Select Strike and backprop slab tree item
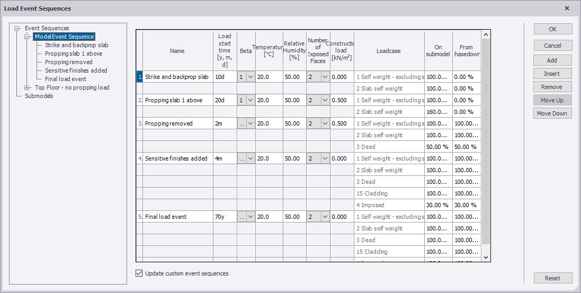The height and width of the screenshot is (293, 581). (x=76, y=45)
